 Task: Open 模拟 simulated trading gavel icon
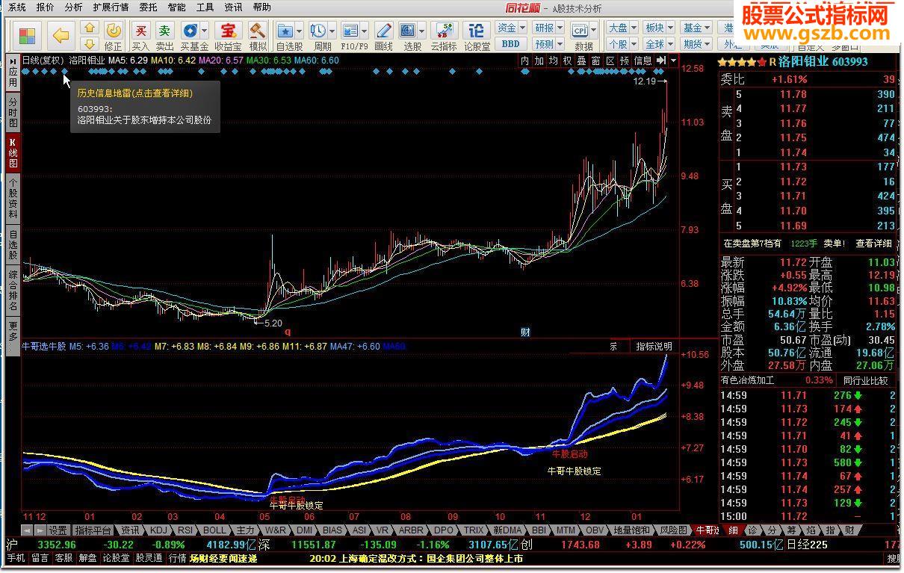pos(258,36)
